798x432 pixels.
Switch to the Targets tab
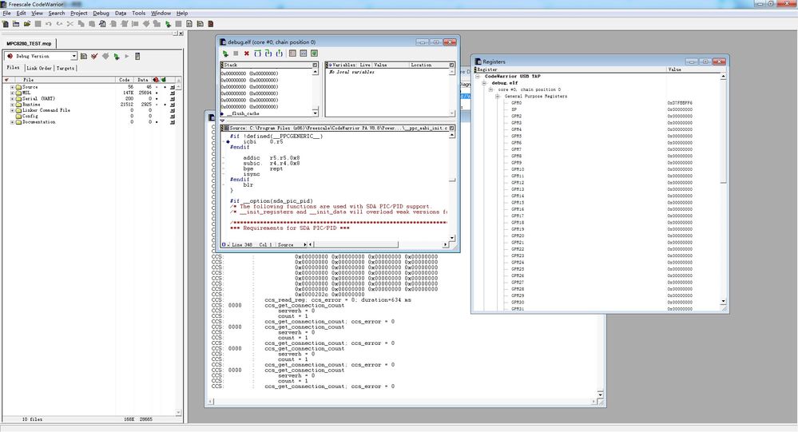point(66,68)
